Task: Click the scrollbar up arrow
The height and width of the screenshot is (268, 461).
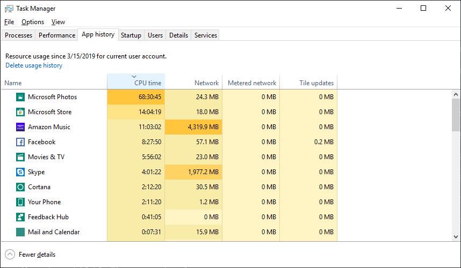Action: pos(456,94)
